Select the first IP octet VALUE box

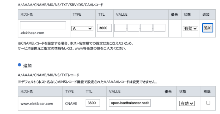click(120, 28)
